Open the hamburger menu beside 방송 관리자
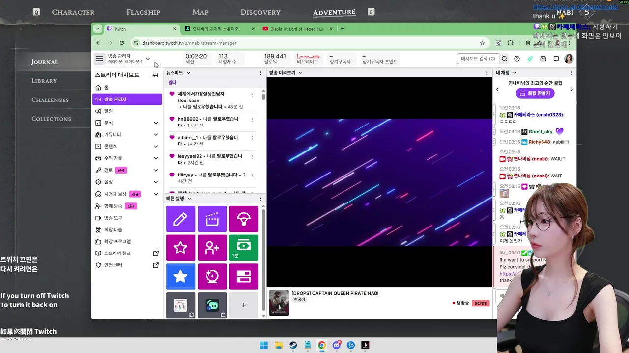Viewport: 629px width, 353px height. tap(99, 59)
